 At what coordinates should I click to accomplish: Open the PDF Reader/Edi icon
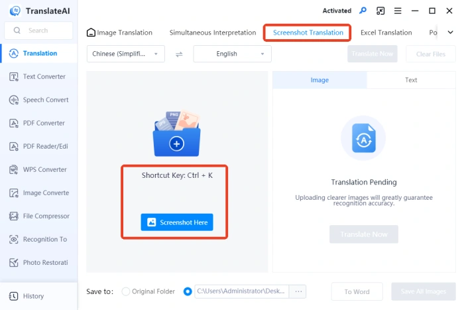pyautogui.click(x=14, y=147)
